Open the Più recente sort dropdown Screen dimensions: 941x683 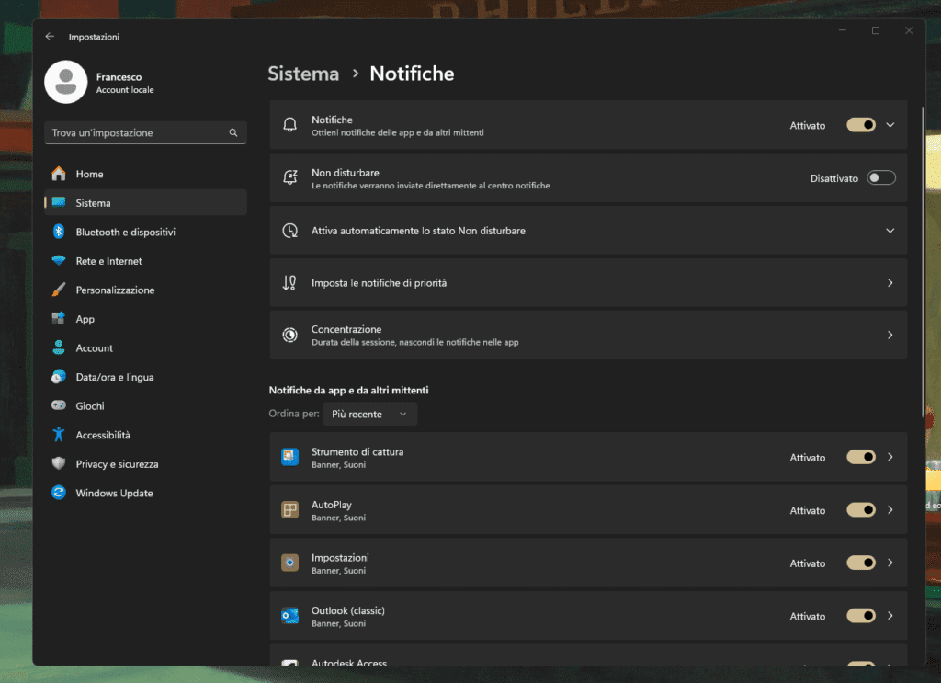(x=369, y=414)
